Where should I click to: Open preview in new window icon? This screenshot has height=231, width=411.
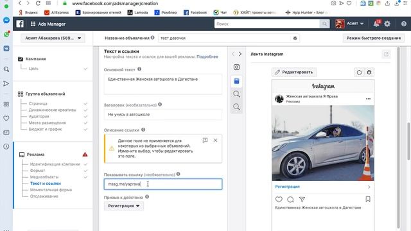[386, 54]
